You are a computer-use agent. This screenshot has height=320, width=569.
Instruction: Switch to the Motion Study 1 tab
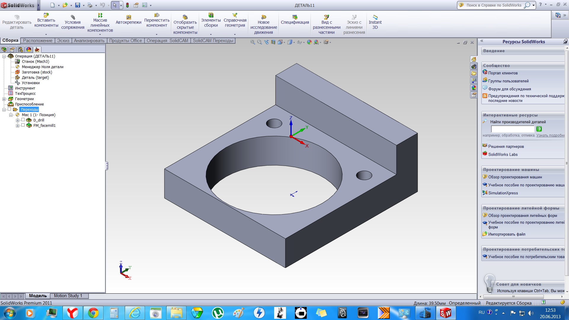pyautogui.click(x=68, y=296)
